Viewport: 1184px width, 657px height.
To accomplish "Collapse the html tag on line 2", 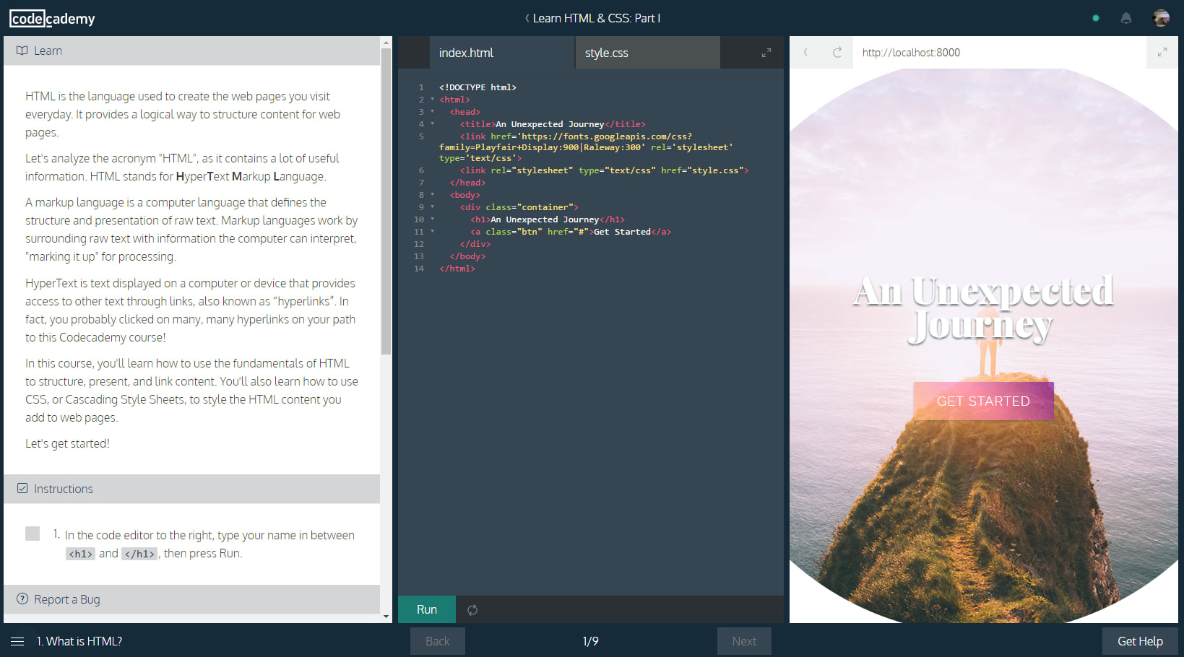I will [x=433, y=99].
